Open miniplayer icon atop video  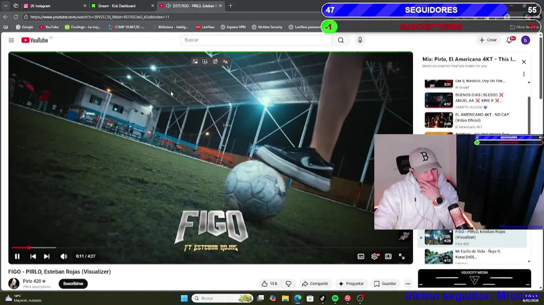[195, 61]
